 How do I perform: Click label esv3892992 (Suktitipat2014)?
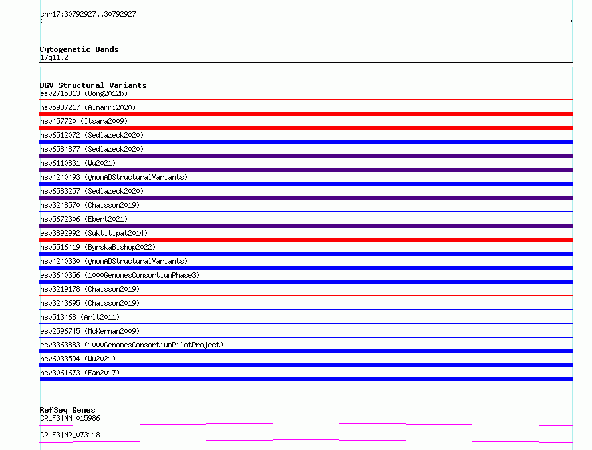[x=94, y=233]
